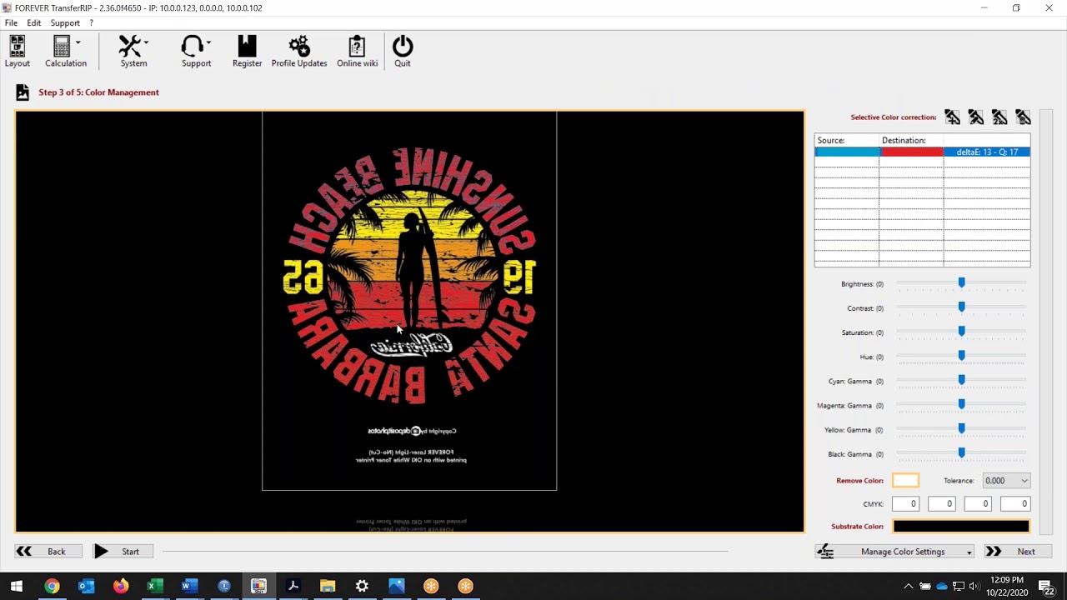Adjust the Saturation slider
This screenshot has width=1067, height=600.
[961, 332]
